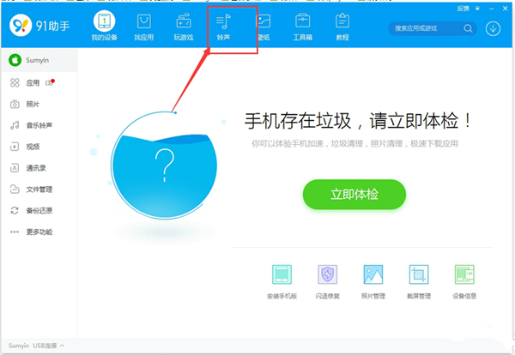This screenshot has width=515, height=355.
Task: Open 文件管理 in the sidebar
Action: (39, 190)
